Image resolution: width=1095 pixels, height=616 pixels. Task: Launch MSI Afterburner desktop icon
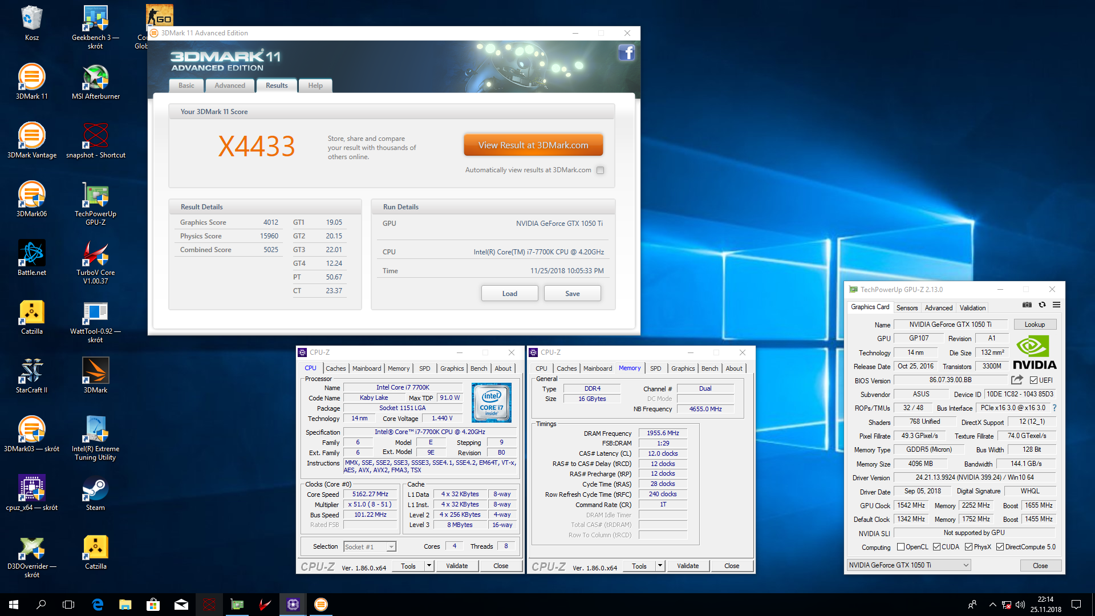coord(96,82)
